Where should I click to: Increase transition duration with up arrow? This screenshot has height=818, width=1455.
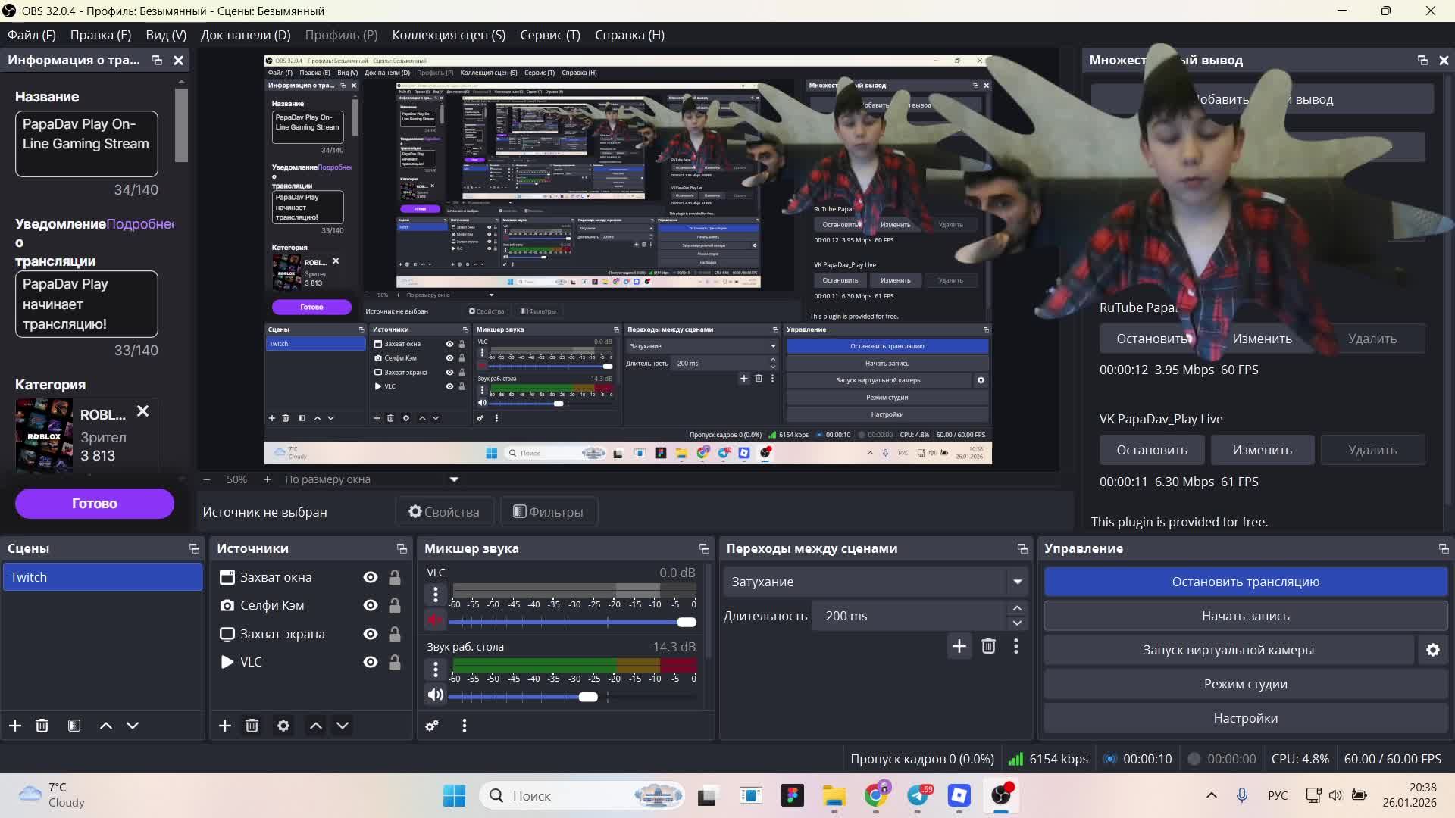(x=1017, y=608)
